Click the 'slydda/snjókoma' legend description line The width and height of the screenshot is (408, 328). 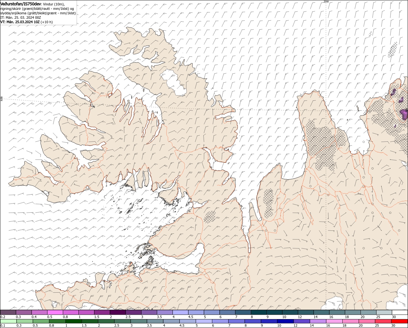pyautogui.click(x=38, y=13)
